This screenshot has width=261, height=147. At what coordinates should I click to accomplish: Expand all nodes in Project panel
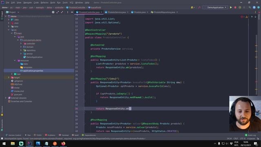click(58, 12)
